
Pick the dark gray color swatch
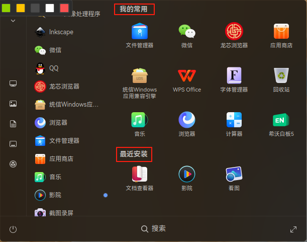35,8
